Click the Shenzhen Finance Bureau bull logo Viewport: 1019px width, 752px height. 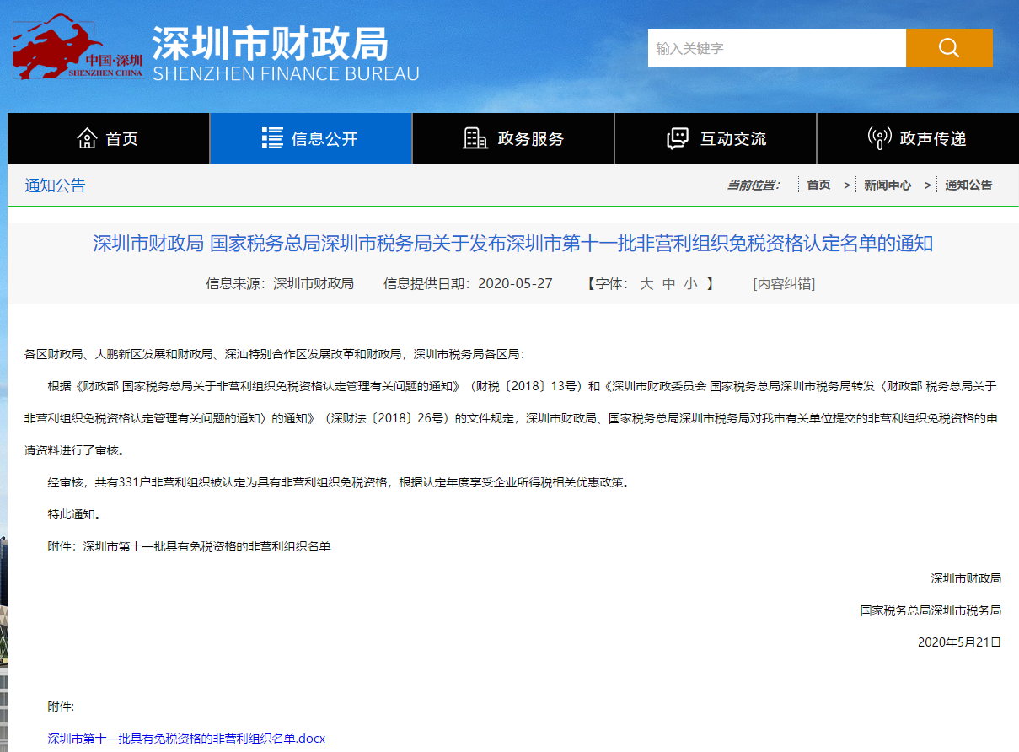point(78,47)
